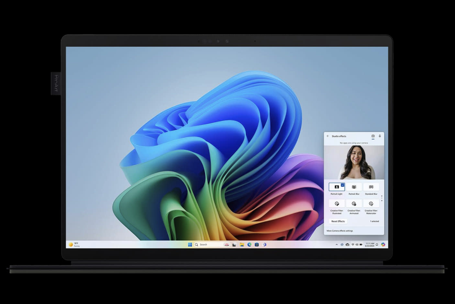Image resolution: width=455 pixels, height=304 pixels.
Task: Apply the Creative Filter: Watercolor effect
Action: click(371, 204)
